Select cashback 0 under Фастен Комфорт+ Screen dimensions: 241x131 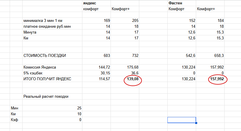click(x=223, y=73)
